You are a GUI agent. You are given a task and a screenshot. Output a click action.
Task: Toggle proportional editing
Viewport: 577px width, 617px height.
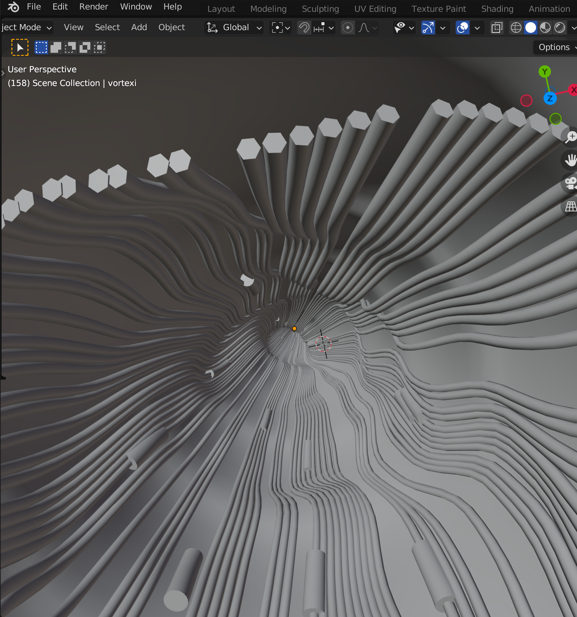click(x=348, y=28)
